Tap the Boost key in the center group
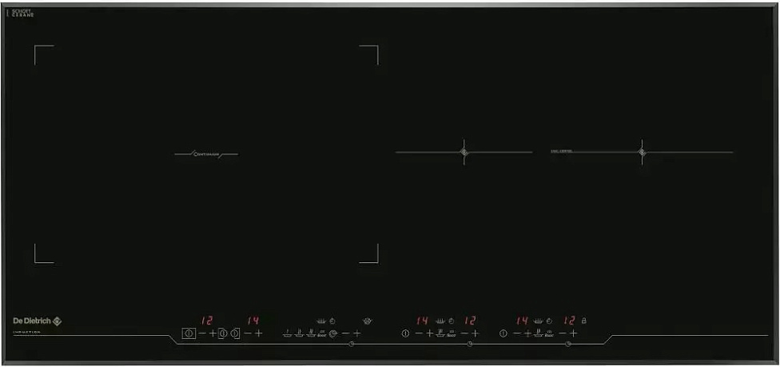Viewport: 780px width, 367px height. tap(322, 334)
